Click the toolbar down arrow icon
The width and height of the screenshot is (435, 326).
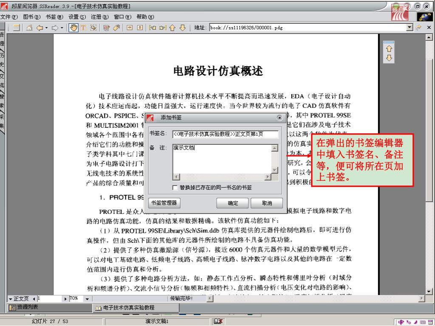pyautogui.click(x=182, y=28)
